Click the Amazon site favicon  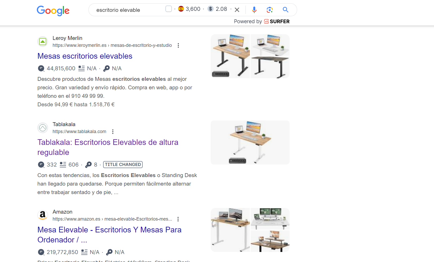43,215
